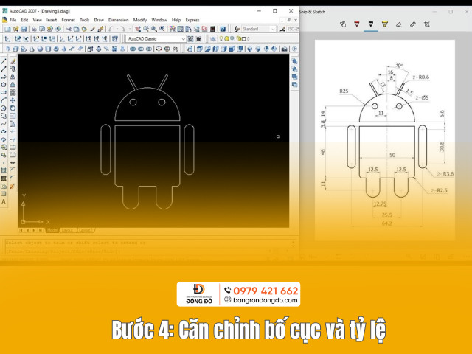The width and height of the screenshot is (472, 354).
Task: Select the yellow highlighter in Snip & Sketch
Action: pyautogui.click(x=385, y=24)
